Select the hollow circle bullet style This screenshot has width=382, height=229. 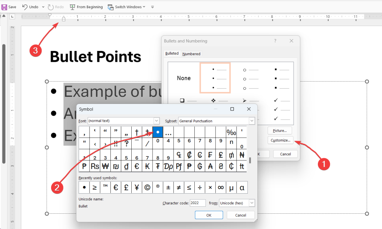(x=247, y=78)
